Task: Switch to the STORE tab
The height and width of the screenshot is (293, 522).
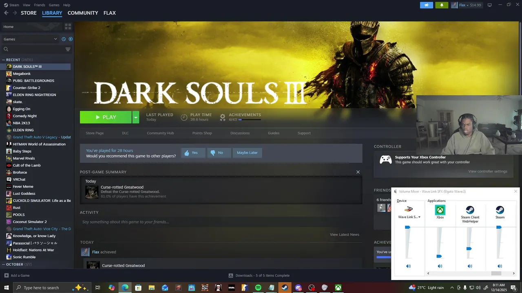Action: coord(29,13)
